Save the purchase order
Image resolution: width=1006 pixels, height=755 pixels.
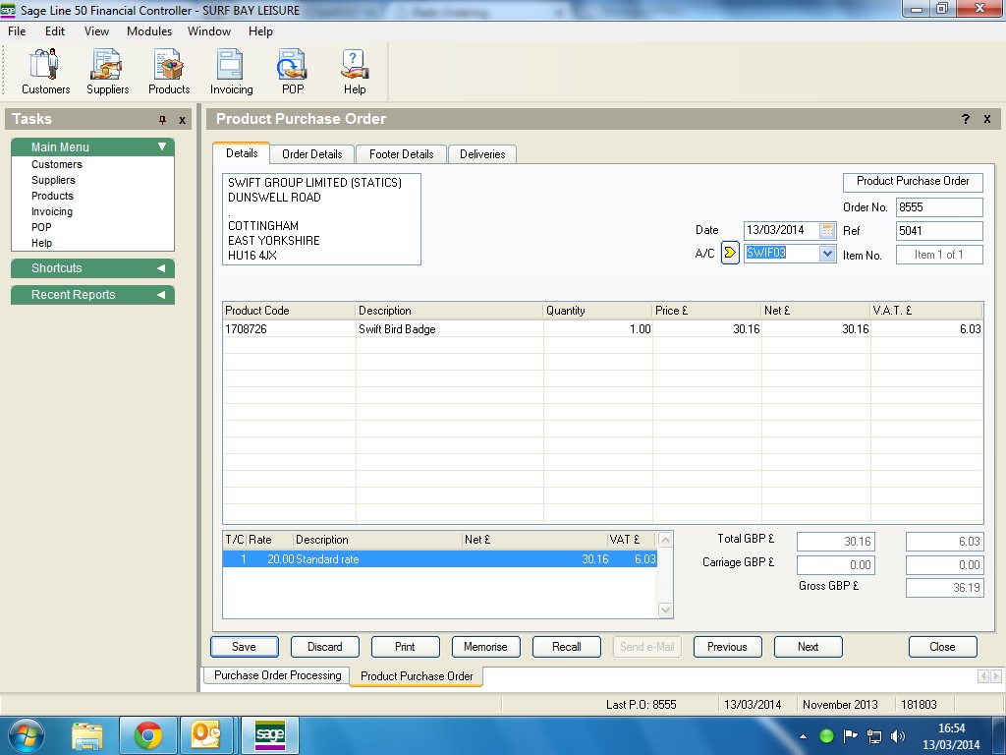click(x=244, y=647)
